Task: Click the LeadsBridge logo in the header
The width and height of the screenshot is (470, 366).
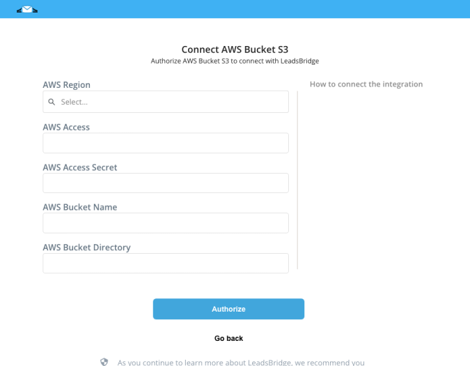Action: click(27, 9)
